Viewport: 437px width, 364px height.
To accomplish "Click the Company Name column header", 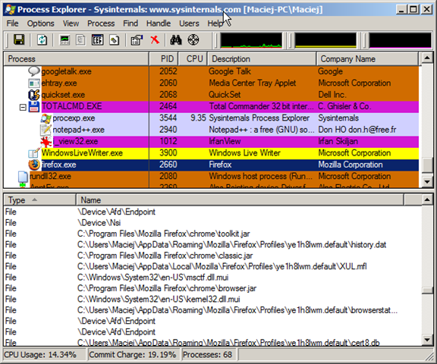I will (x=367, y=58).
